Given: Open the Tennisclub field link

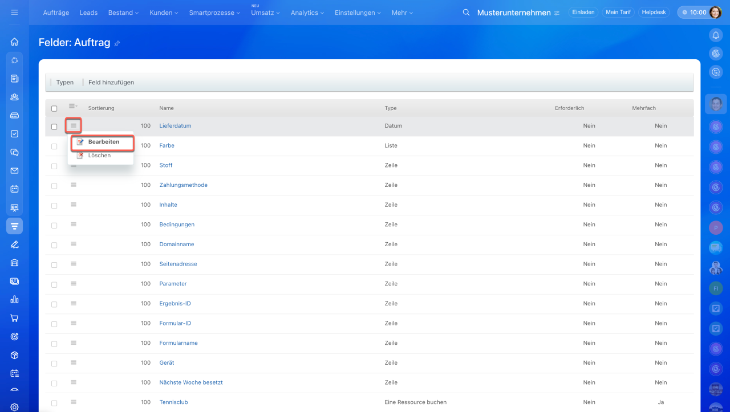Looking at the screenshot, I should click(x=173, y=402).
